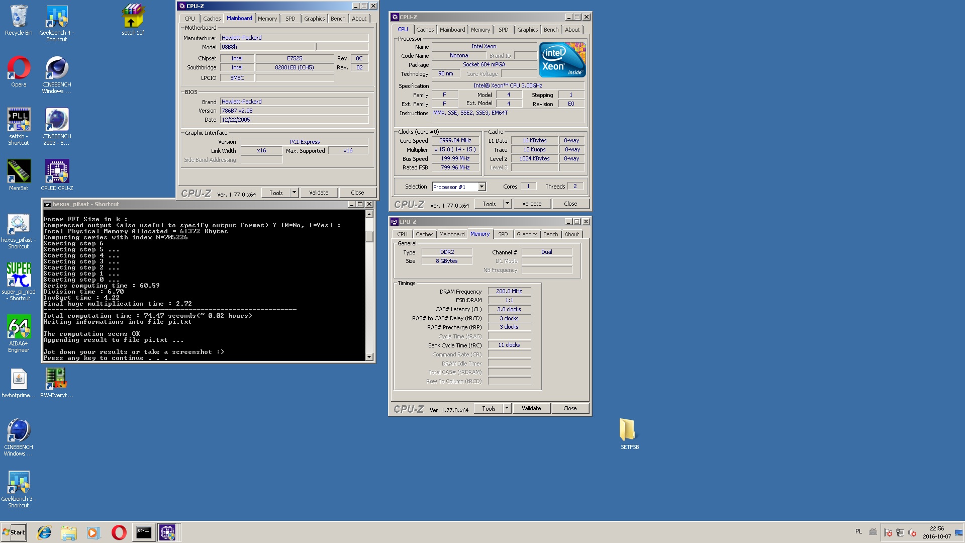Click the console vertical scrollbar thumb

click(x=369, y=236)
